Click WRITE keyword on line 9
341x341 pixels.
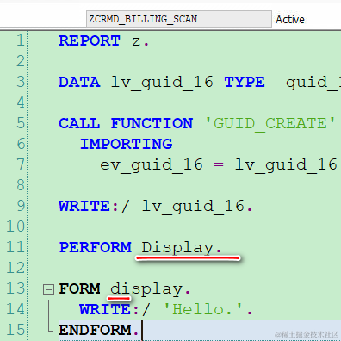[x=84, y=206]
